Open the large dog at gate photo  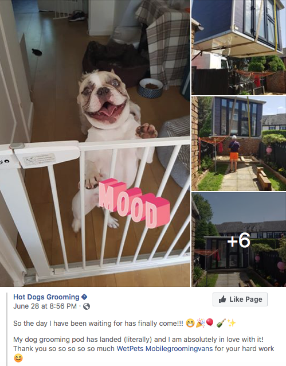pos(95,143)
